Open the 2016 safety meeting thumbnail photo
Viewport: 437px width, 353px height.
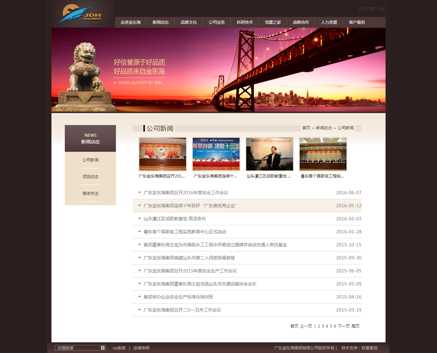coord(163,154)
